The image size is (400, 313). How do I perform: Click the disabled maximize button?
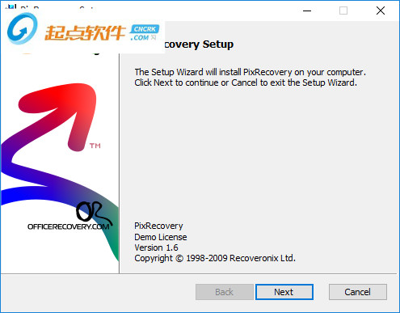point(343,11)
